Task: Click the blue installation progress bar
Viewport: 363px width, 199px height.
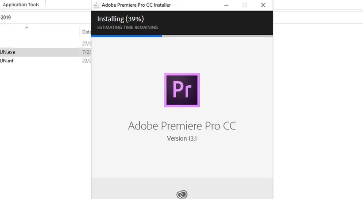Action: coord(126,36)
